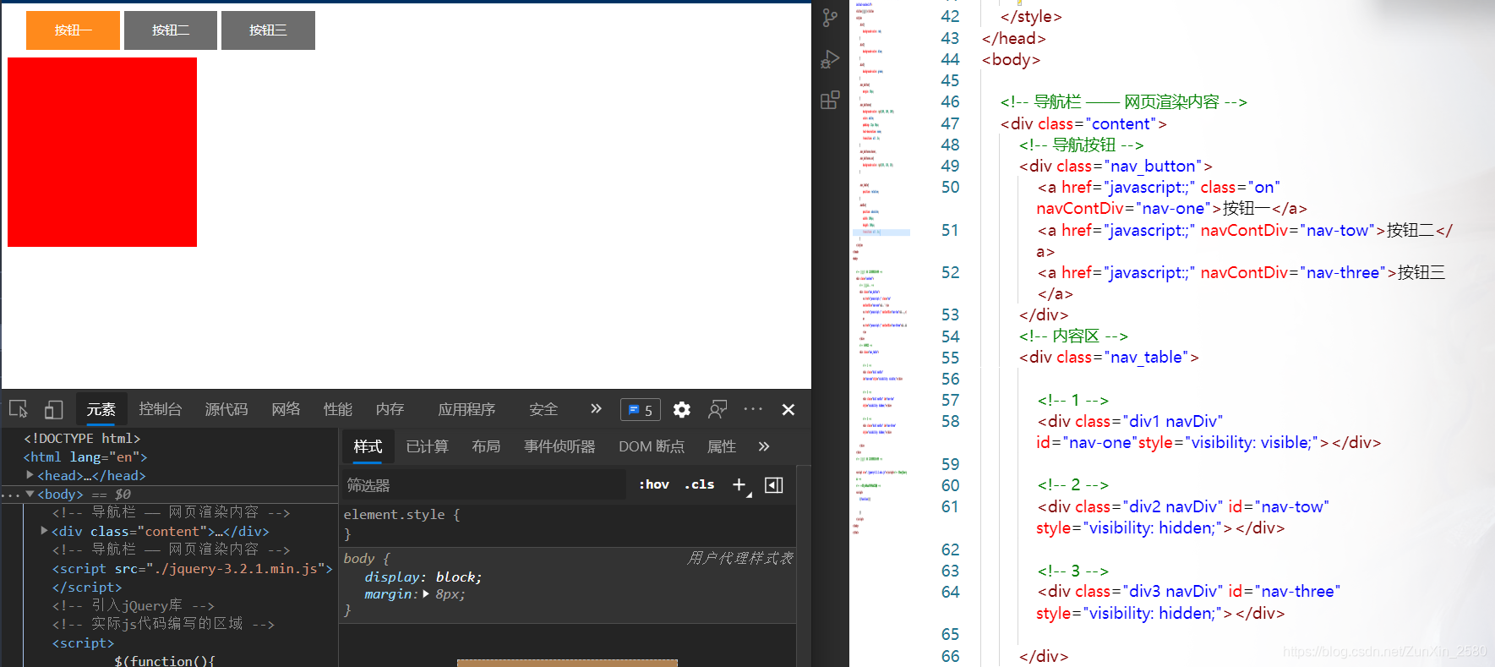
Task: Show more DevTools main tabs
Action: pos(596,409)
